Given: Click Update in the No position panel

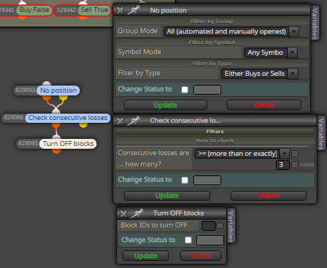Looking at the screenshot, I should coord(165,105).
